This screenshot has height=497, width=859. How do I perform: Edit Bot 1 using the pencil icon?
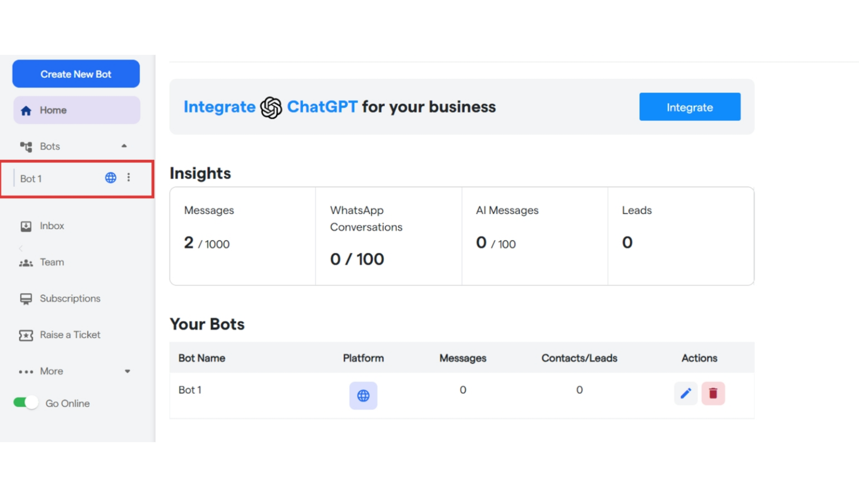click(x=685, y=393)
